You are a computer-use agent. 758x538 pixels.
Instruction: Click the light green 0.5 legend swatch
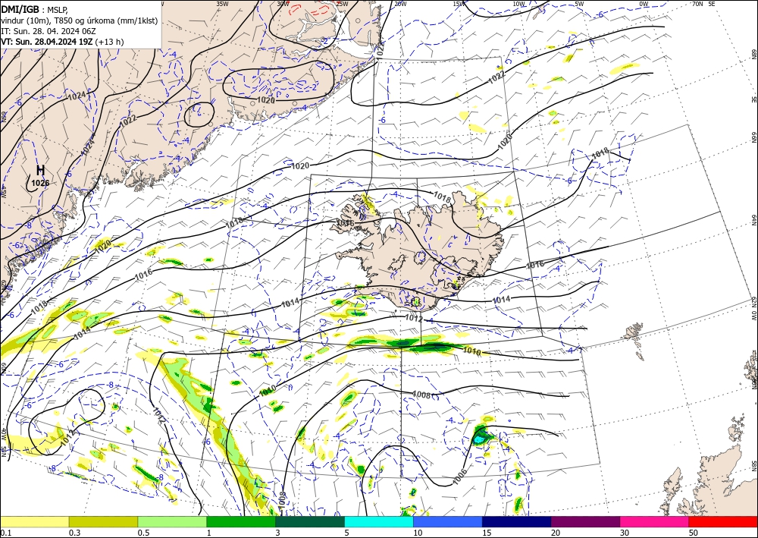click(x=172, y=521)
